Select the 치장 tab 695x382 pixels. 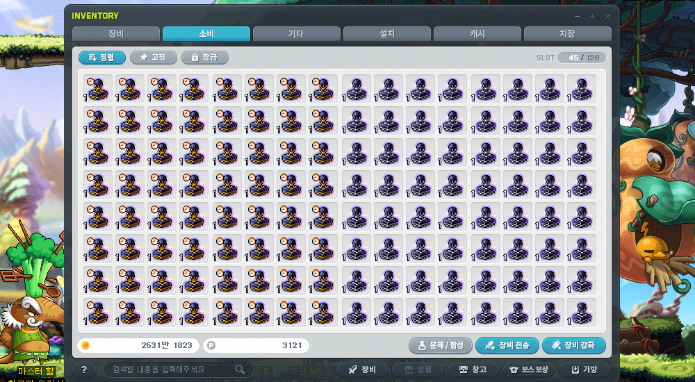tap(567, 33)
